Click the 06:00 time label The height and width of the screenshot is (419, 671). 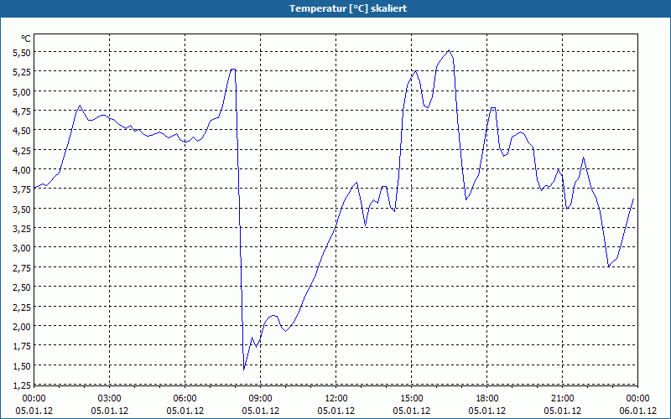(185, 399)
